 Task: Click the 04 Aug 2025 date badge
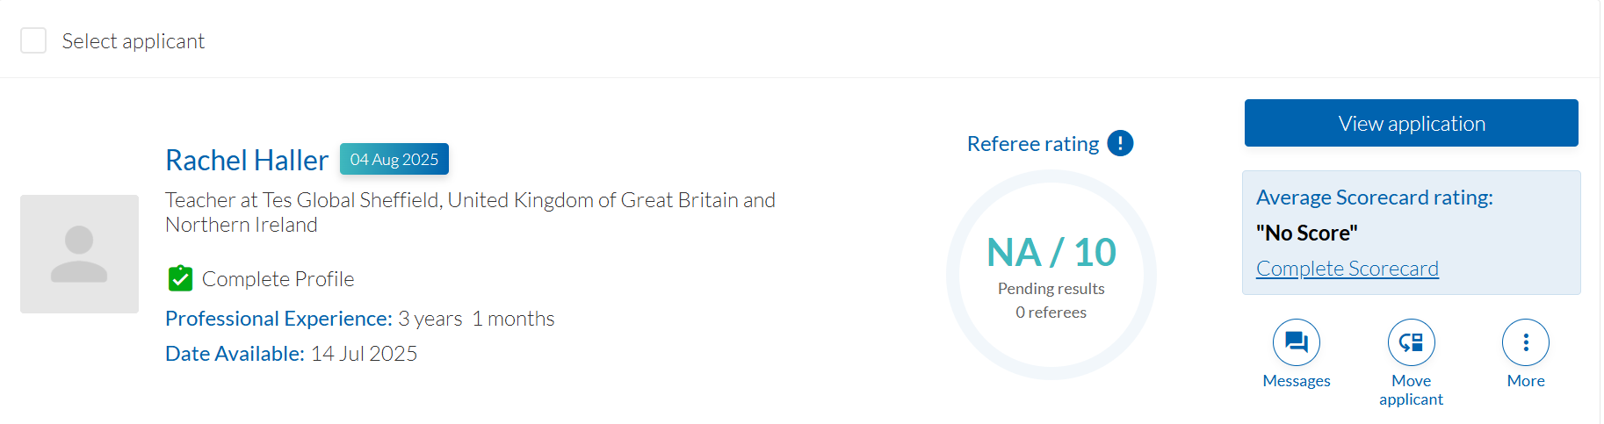(x=394, y=159)
